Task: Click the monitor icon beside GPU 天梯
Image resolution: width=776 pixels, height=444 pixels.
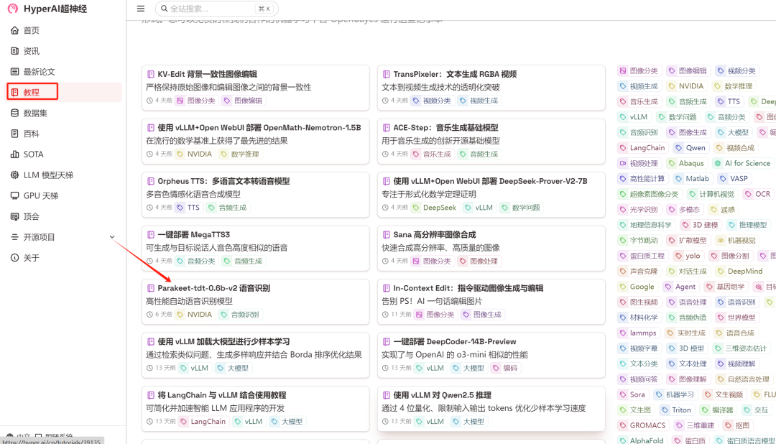Action: 15,195
